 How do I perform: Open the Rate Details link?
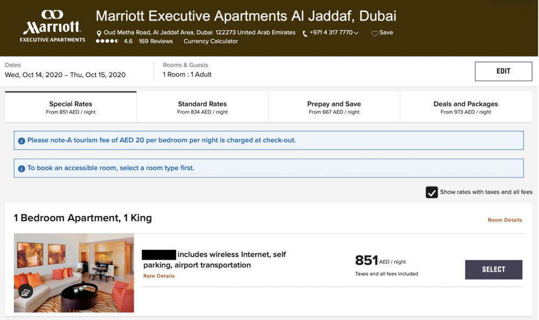[159, 276]
